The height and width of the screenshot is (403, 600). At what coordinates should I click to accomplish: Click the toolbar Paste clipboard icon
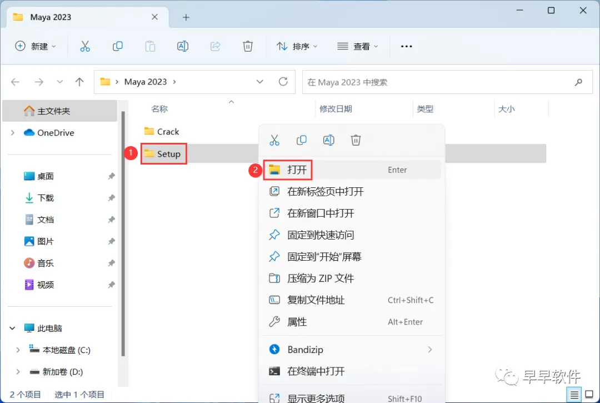click(150, 46)
